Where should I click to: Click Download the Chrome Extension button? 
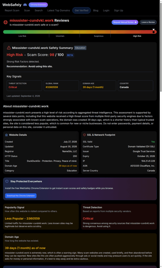point(21,196)
